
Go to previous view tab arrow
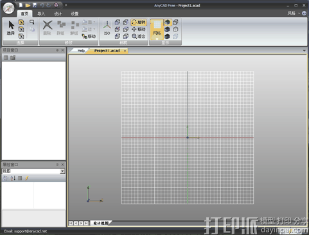click(76, 223)
